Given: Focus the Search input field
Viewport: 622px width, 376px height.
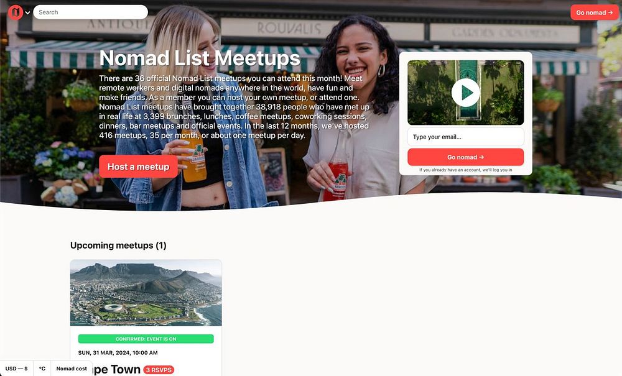Looking at the screenshot, I should (90, 12).
